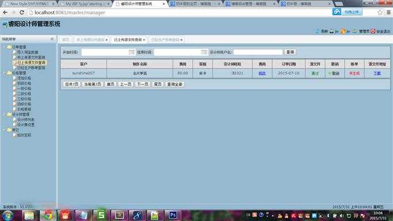Click the 首页 pagination button

pyautogui.click(x=110, y=85)
